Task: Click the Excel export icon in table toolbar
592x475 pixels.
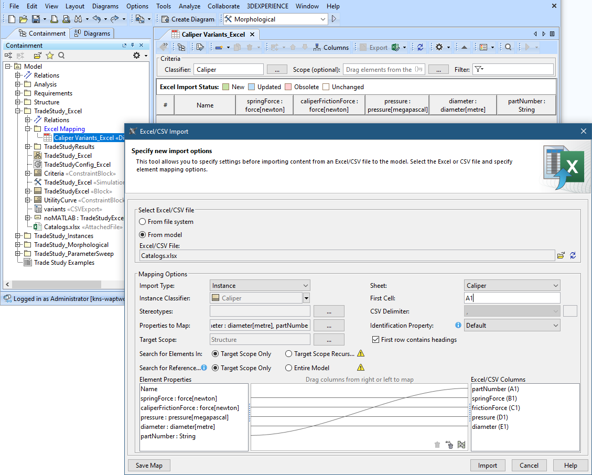Action: pos(395,47)
